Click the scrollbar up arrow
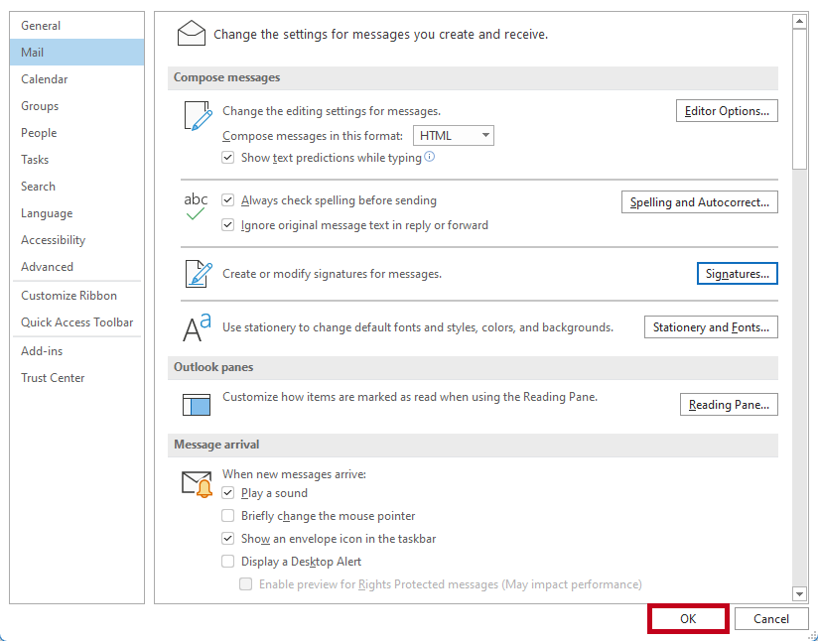The height and width of the screenshot is (641, 818). click(799, 22)
